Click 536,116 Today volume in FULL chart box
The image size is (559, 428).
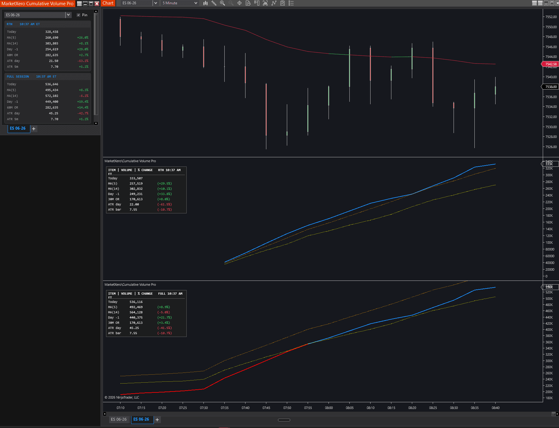(x=136, y=302)
